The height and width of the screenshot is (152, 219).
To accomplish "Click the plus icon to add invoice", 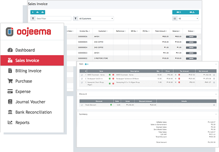I will (x=33, y=12).
